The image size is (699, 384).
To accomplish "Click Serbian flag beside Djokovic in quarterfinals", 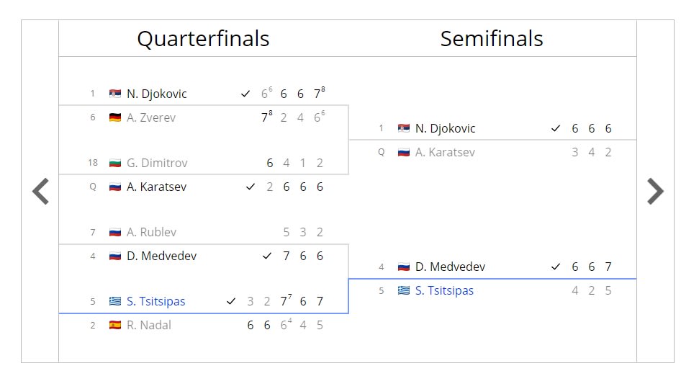I will tap(115, 94).
